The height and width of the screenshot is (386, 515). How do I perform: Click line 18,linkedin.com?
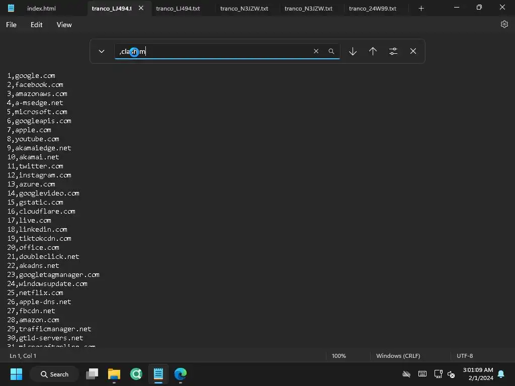[37, 229]
